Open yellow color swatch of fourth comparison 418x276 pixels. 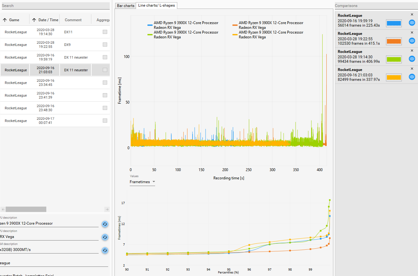click(394, 77)
